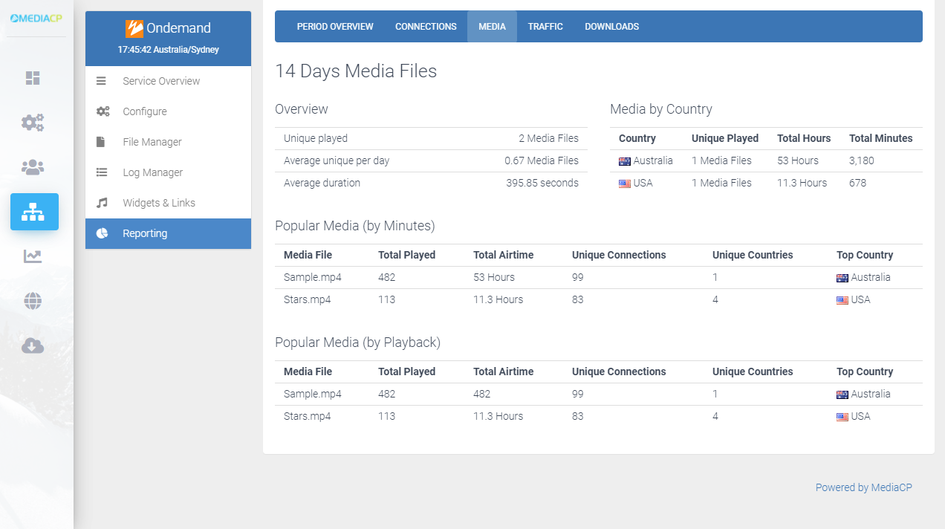Viewport: 945px width, 529px height.
Task: Open Reporting menu item
Action: [168, 233]
